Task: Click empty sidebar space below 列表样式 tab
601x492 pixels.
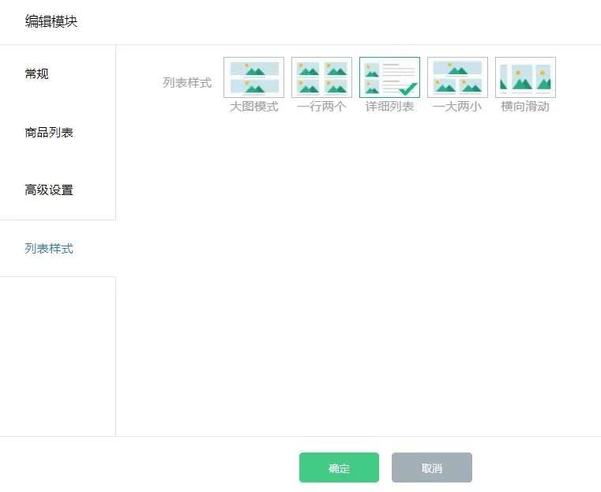Action: point(58,355)
